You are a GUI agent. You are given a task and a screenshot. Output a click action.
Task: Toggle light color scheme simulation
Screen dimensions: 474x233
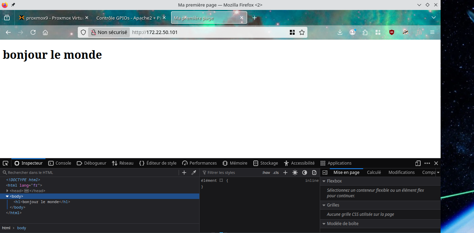(295, 173)
